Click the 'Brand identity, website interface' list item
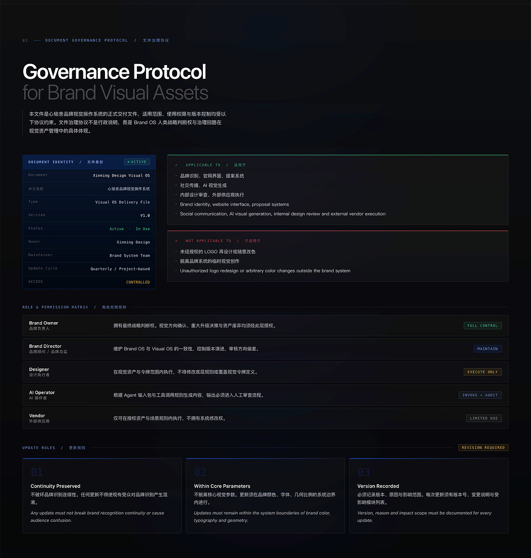The image size is (531, 558). pyautogui.click(x=234, y=204)
